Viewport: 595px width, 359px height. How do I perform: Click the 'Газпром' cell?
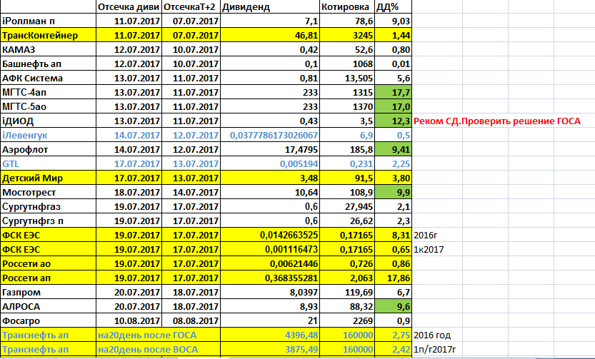click(x=48, y=293)
